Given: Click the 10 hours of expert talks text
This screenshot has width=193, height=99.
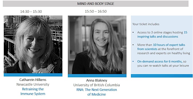Looking at the screenshot, I should pos(169,45).
